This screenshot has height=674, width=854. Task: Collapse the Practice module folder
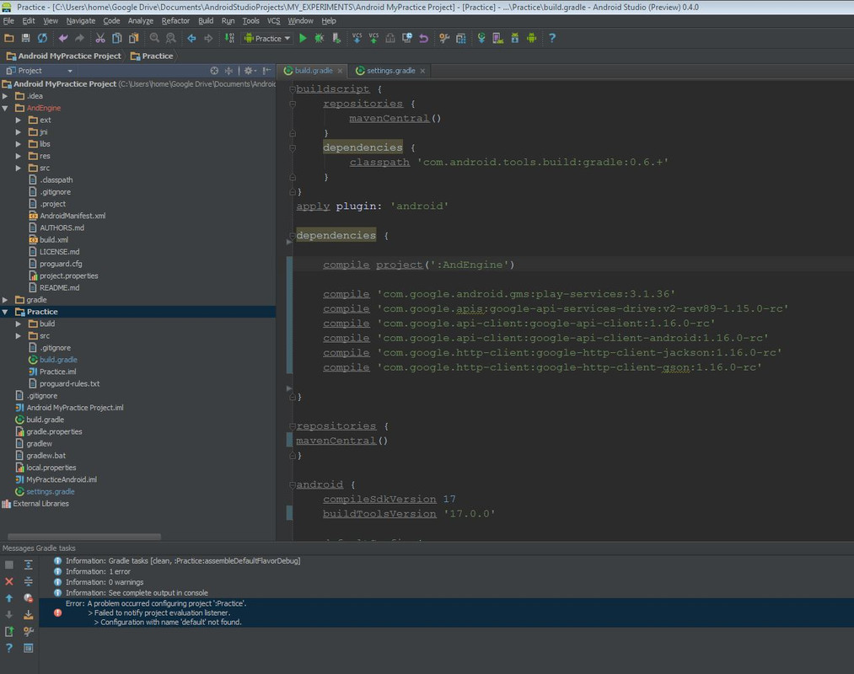[5, 312]
